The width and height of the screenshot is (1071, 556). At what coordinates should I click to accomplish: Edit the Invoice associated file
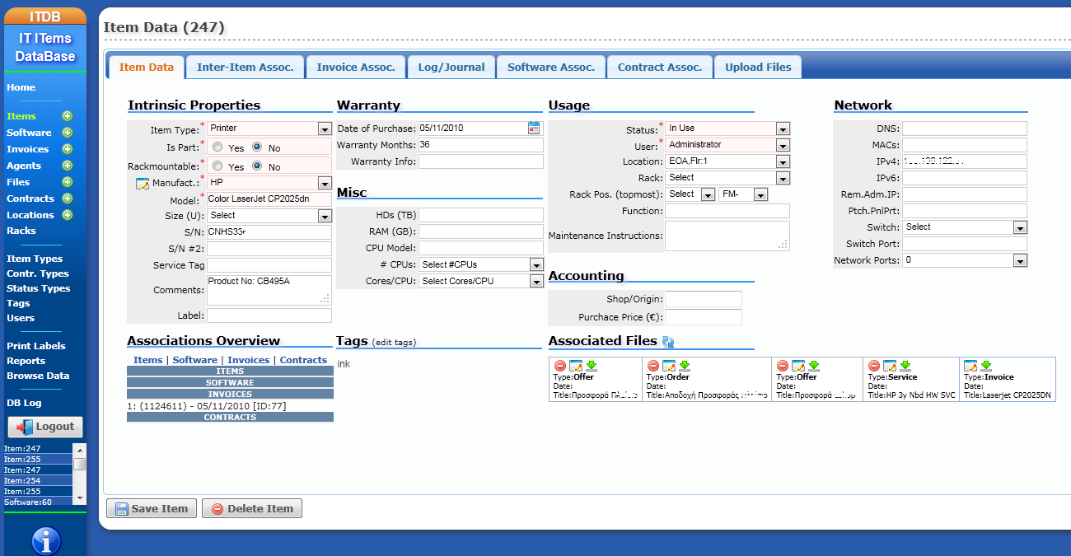[970, 366]
